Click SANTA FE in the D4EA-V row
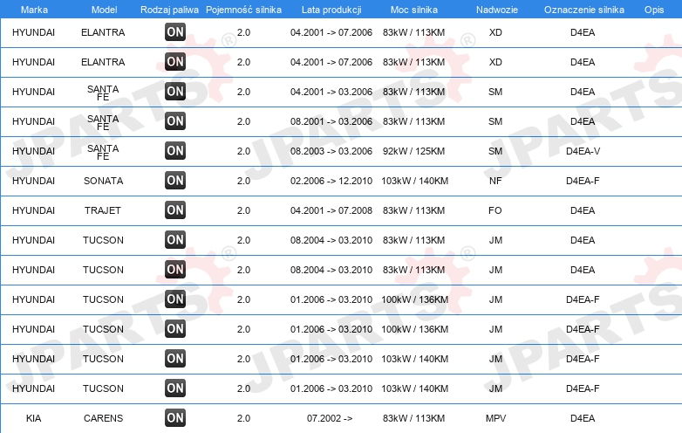Image resolution: width=682 pixels, height=433 pixels. [x=103, y=152]
